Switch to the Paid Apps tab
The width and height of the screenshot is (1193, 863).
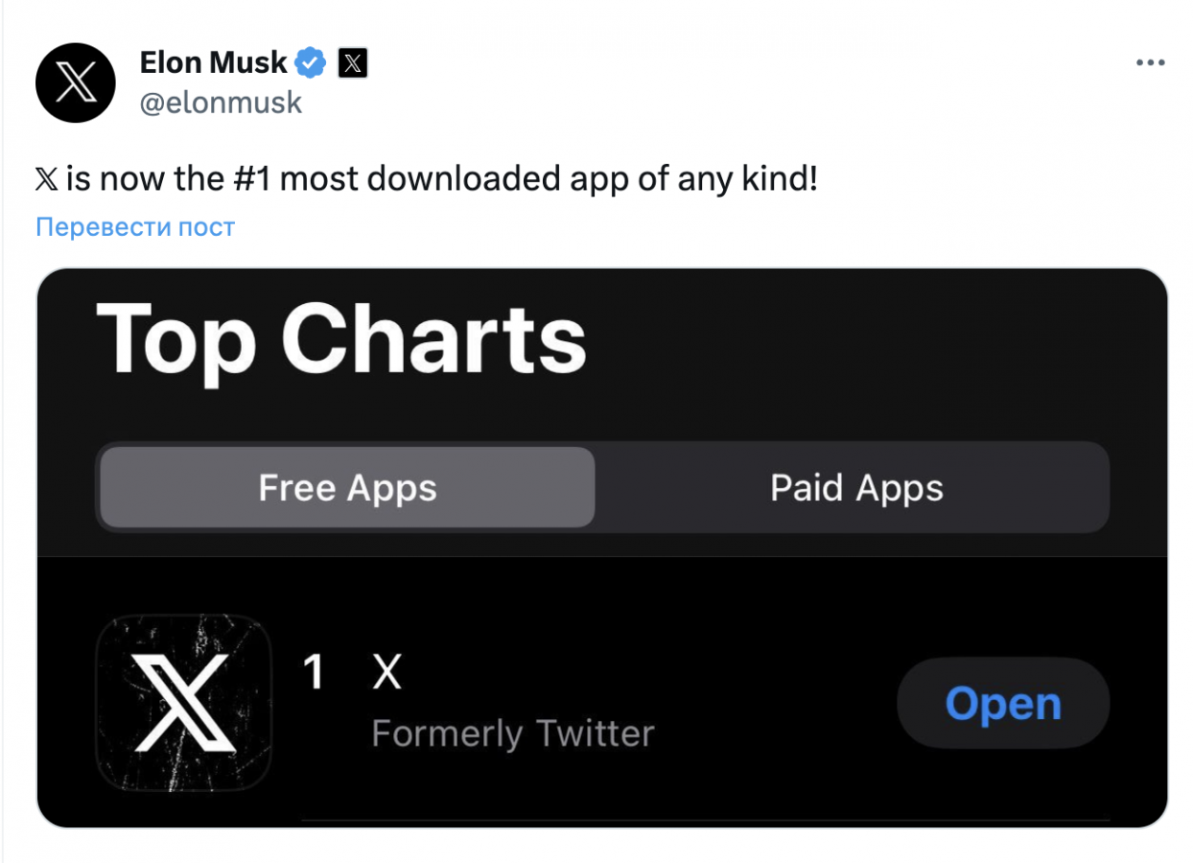point(855,488)
